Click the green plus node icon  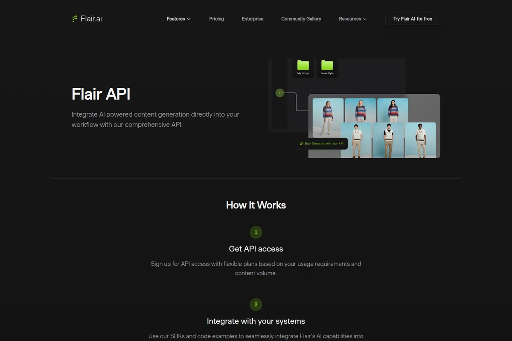(279, 93)
